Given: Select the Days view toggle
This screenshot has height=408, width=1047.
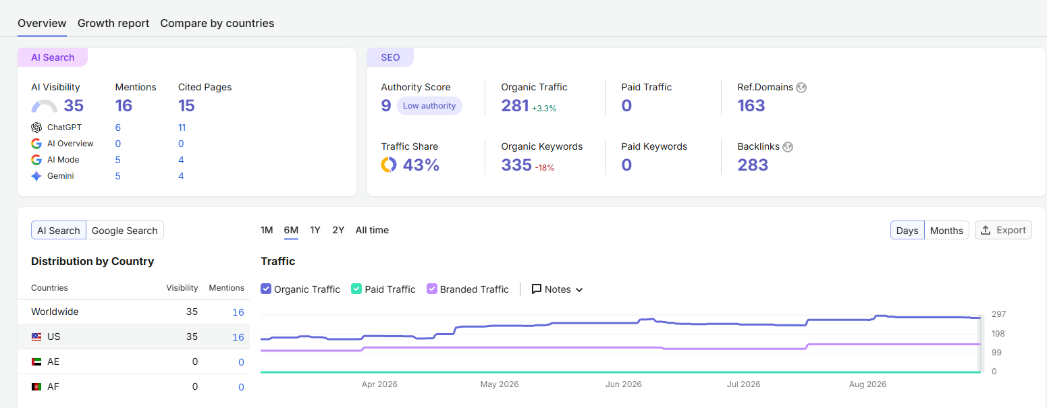Looking at the screenshot, I should tap(907, 230).
